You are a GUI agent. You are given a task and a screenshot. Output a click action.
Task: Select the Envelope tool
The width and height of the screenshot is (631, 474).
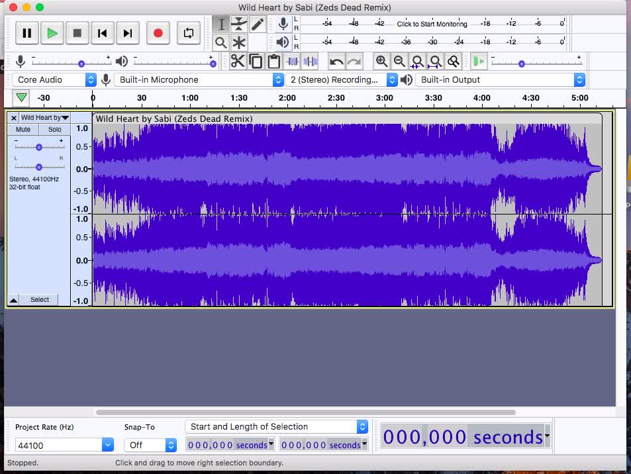[239, 24]
